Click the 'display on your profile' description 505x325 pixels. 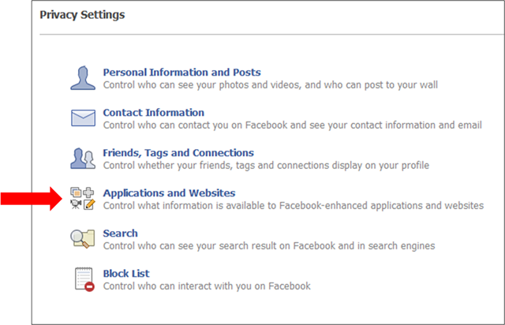click(265, 166)
